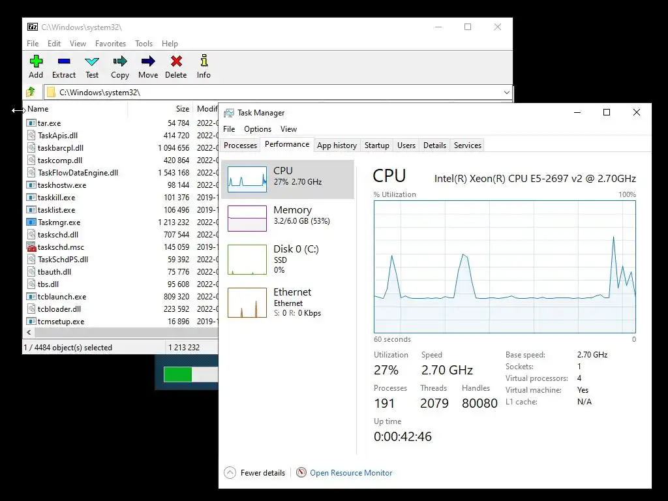
Task: Open the Favorites menu in 7-Zip
Action: tap(110, 44)
